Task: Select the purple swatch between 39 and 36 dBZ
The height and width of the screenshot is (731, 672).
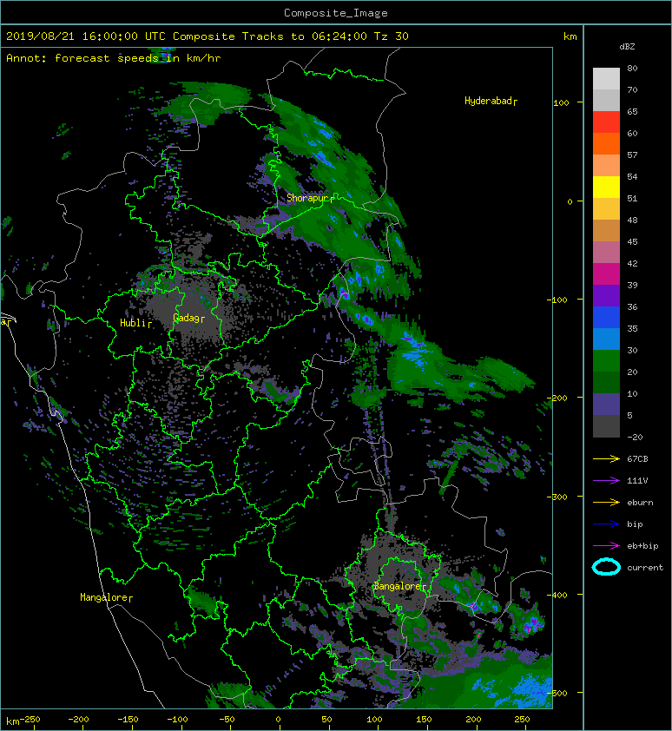Action: [x=606, y=295]
